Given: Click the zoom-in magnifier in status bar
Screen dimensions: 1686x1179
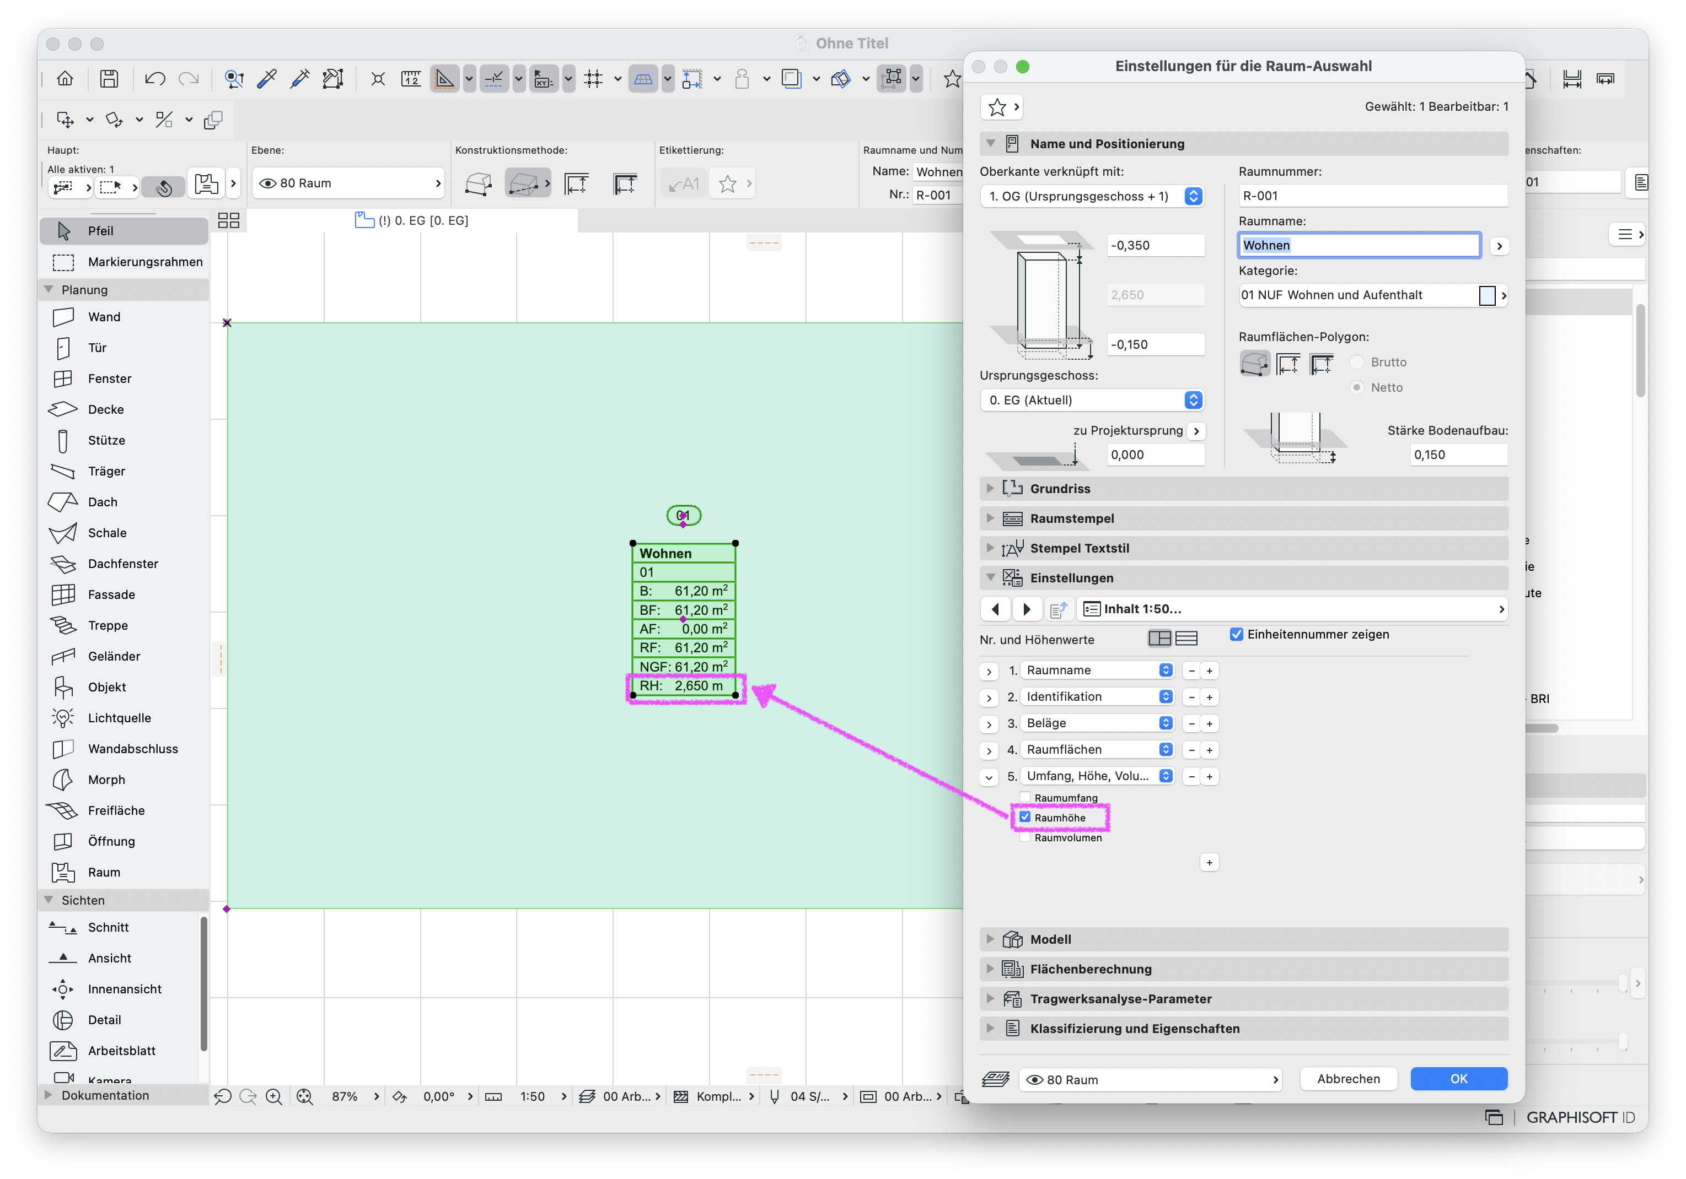Looking at the screenshot, I should click(x=274, y=1096).
